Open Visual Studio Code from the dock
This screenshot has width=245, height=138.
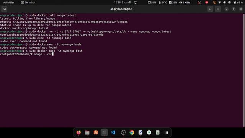[x=113, y=132]
